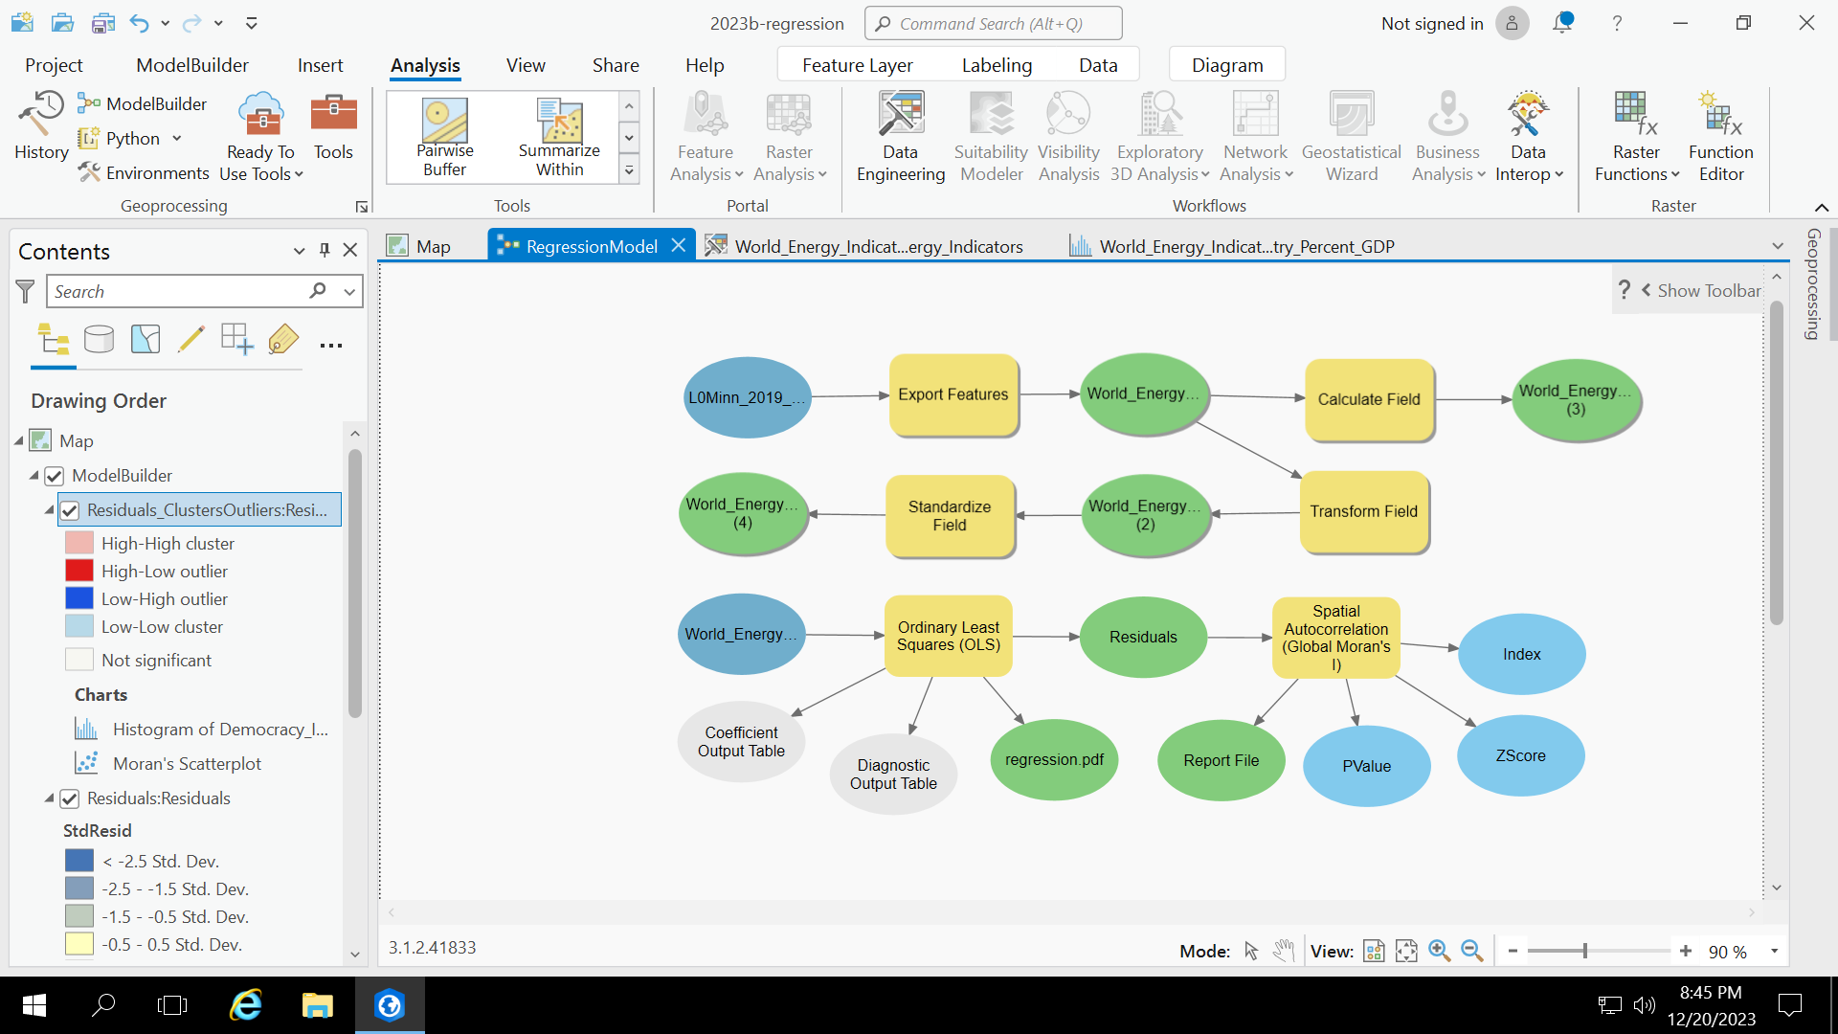Toggle visibility of the Residuals layer
Image resolution: width=1838 pixels, height=1034 pixels.
pyautogui.click(x=71, y=798)
